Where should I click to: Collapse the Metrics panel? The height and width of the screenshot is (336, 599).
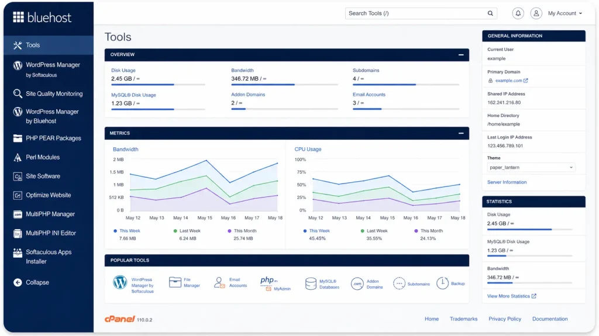pos(461,133)
